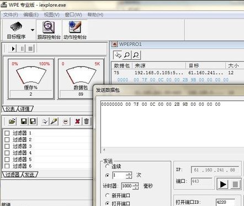Click the IP address field 61.160.241.88
This screenshot has width=244, height=206.
(215, 170)
